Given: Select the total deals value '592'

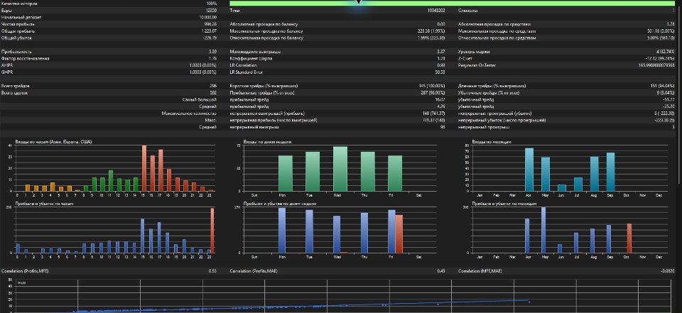Looking at the screenshot, I should (213, 93).
